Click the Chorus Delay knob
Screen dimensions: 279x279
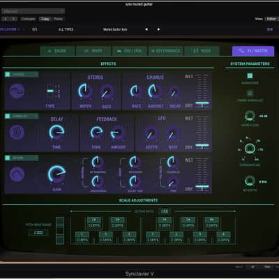pos(174,92)
